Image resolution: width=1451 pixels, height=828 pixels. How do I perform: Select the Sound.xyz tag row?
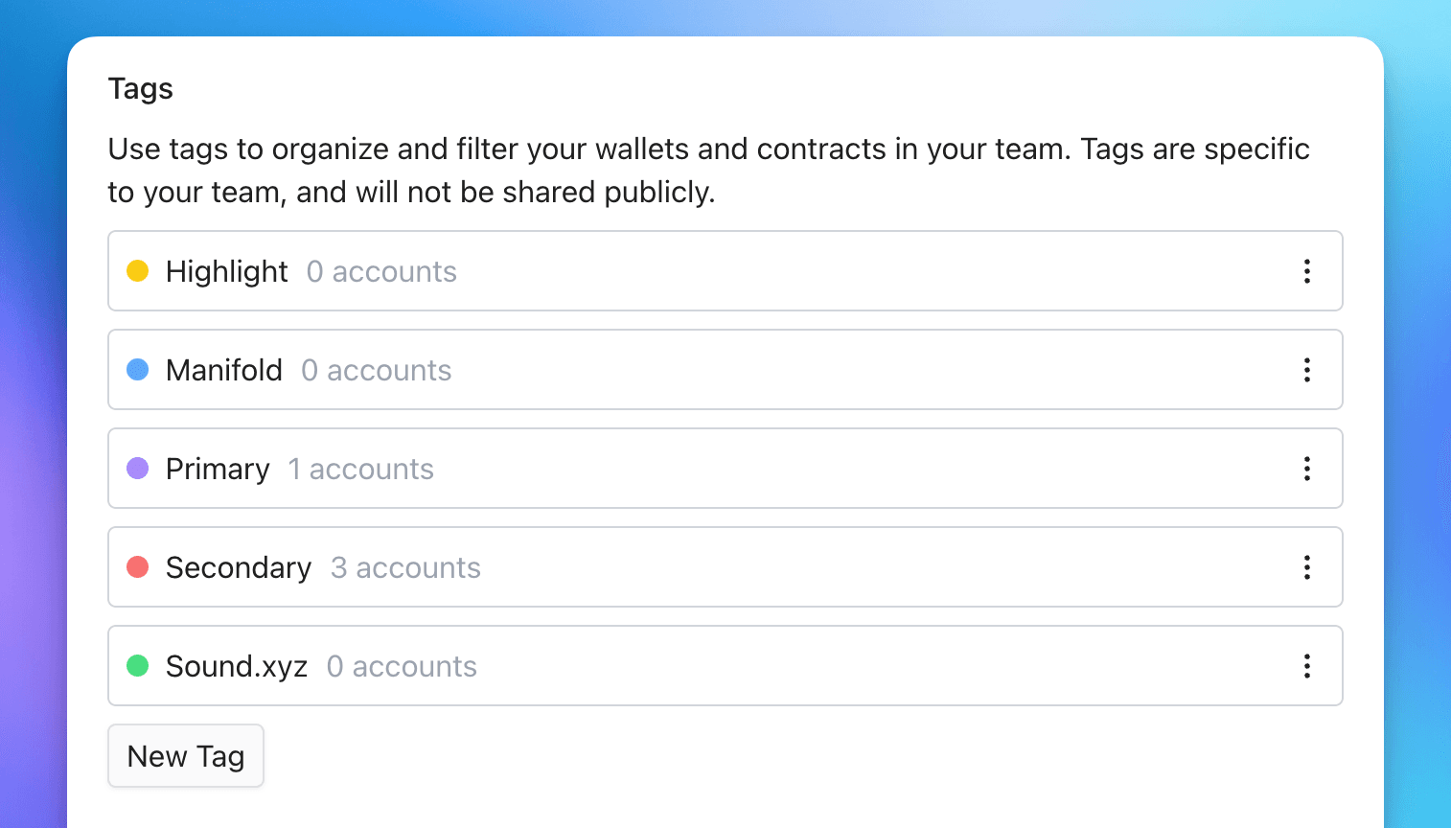point(671,666)
